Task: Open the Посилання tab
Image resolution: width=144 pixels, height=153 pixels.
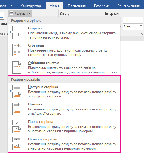Action: 77,6
